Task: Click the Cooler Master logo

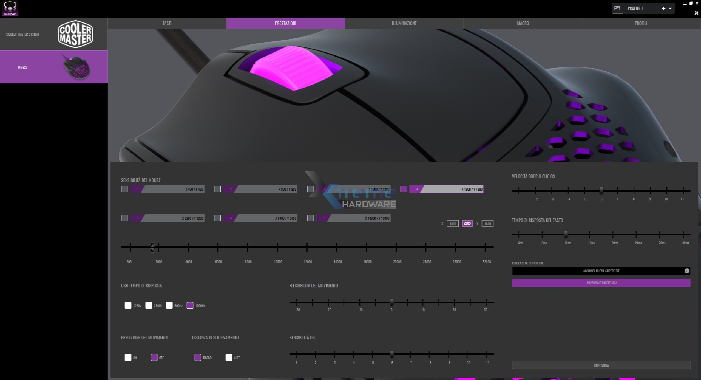Action: (75, 34)
